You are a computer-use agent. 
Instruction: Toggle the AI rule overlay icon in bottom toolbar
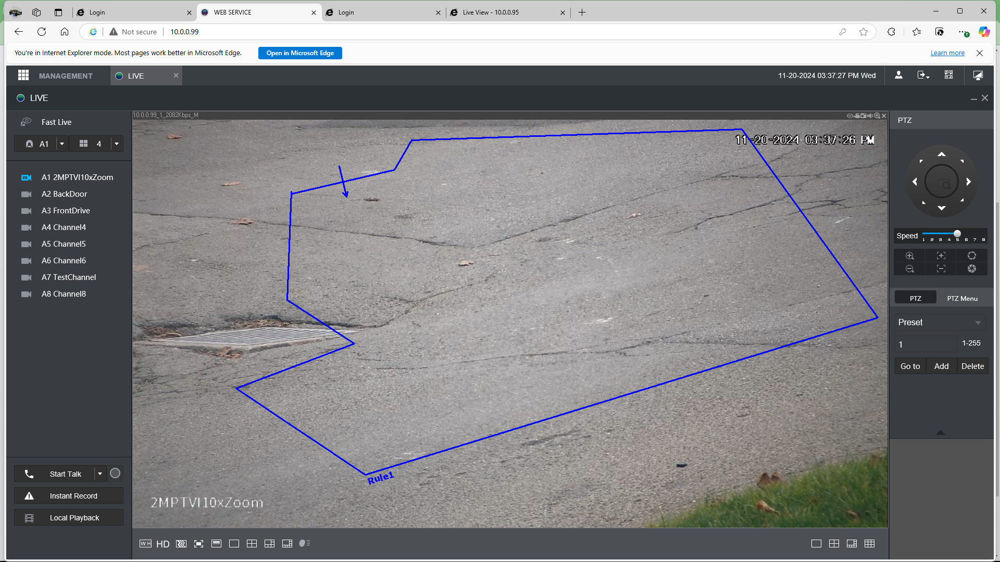(x=305, y=543)
